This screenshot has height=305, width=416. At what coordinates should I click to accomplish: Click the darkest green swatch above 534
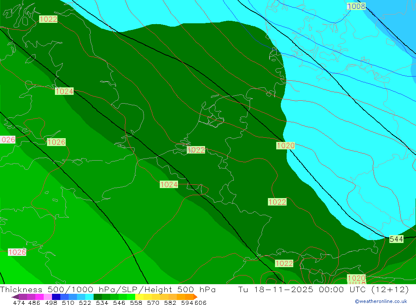(x=98, y=297)
